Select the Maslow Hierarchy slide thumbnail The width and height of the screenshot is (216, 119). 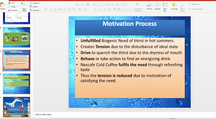coord(17,37)
